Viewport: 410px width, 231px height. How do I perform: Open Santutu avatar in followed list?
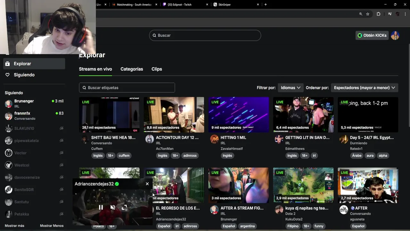tap(9, 202)
